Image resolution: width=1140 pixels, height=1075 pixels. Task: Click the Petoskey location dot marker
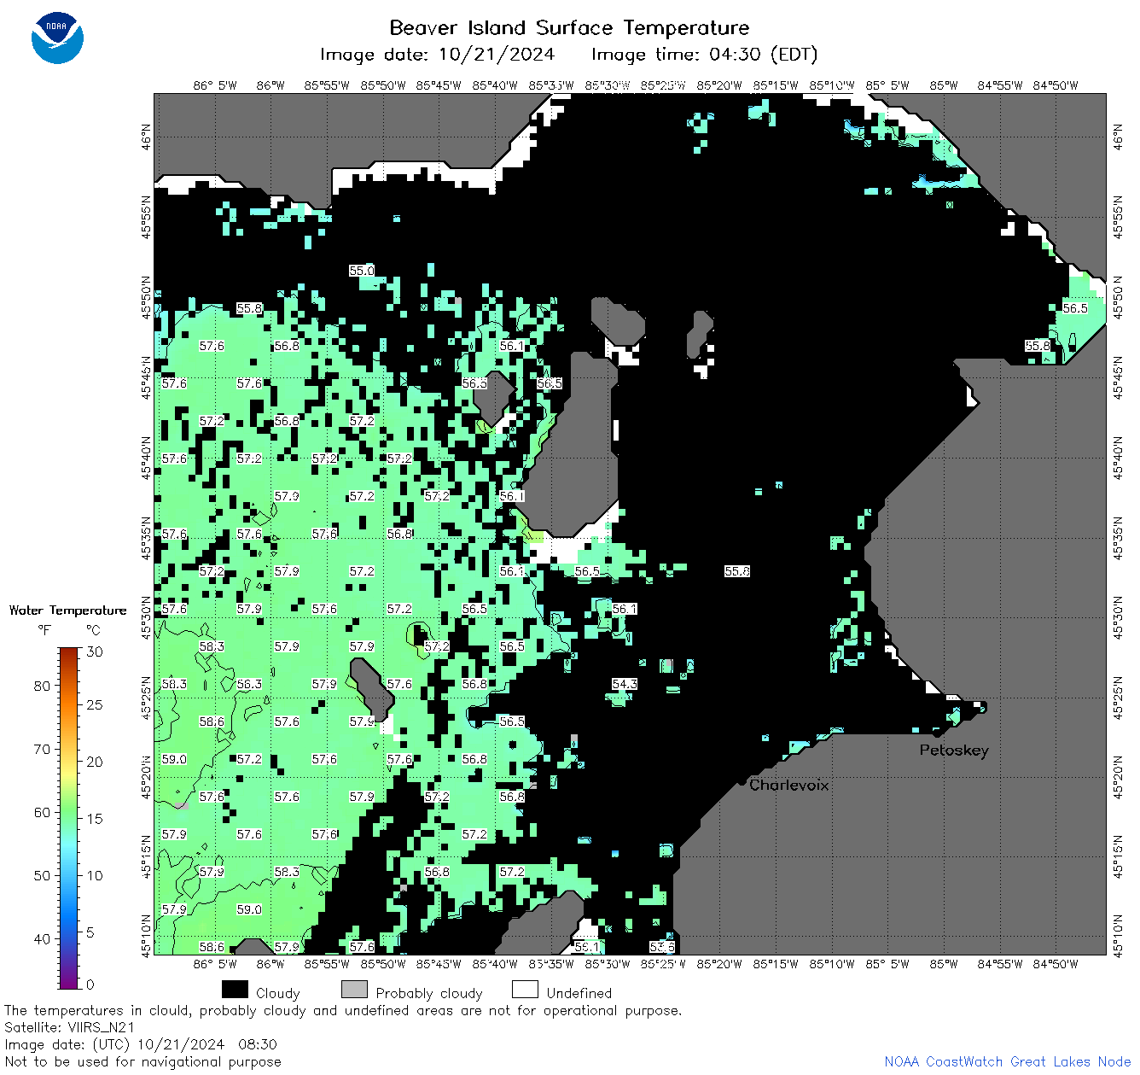[x=936, y=733]
